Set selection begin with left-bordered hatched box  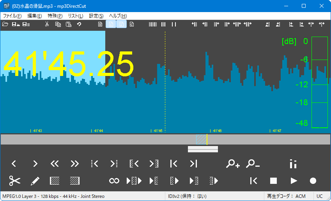coord(55,181)
